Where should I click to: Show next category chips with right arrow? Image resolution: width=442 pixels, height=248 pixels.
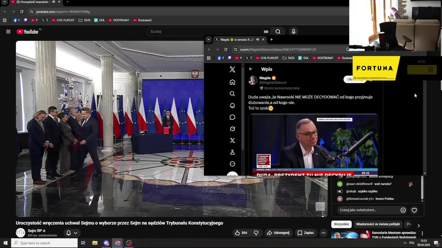click(x=419, y=226)
